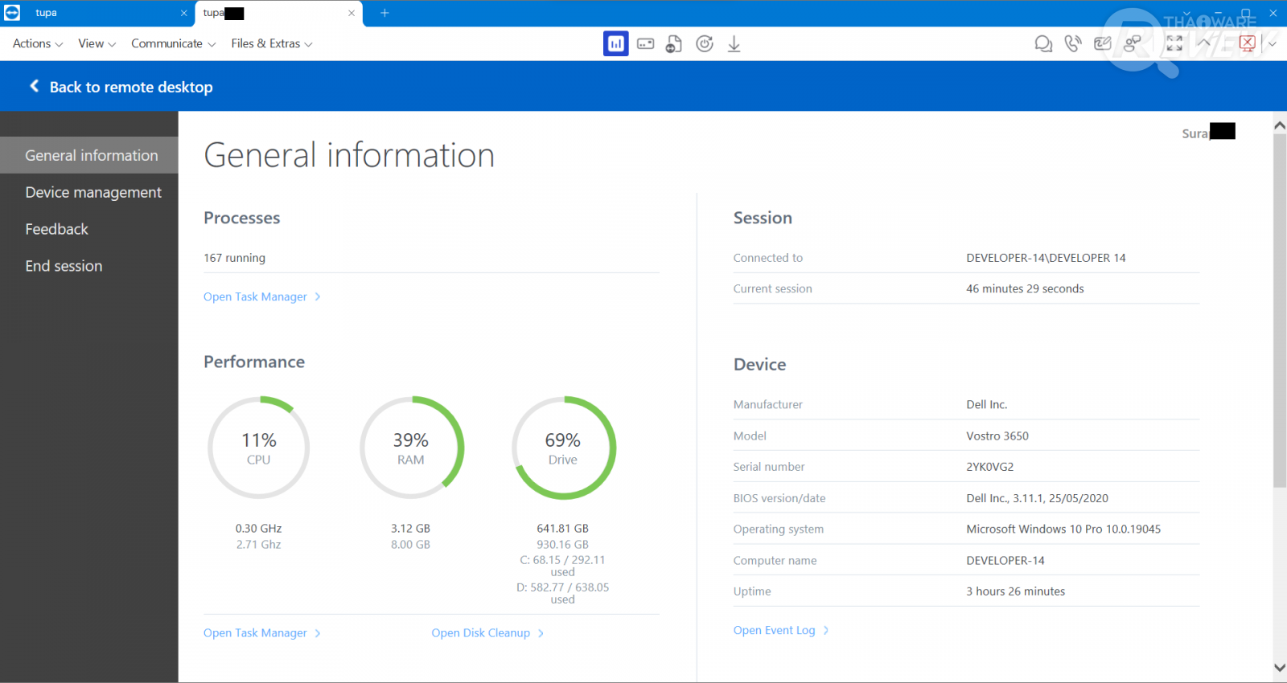Screen dimensions: 1287x683
Task: Click the participants chat icon
Action: (x=1133, y=43)
